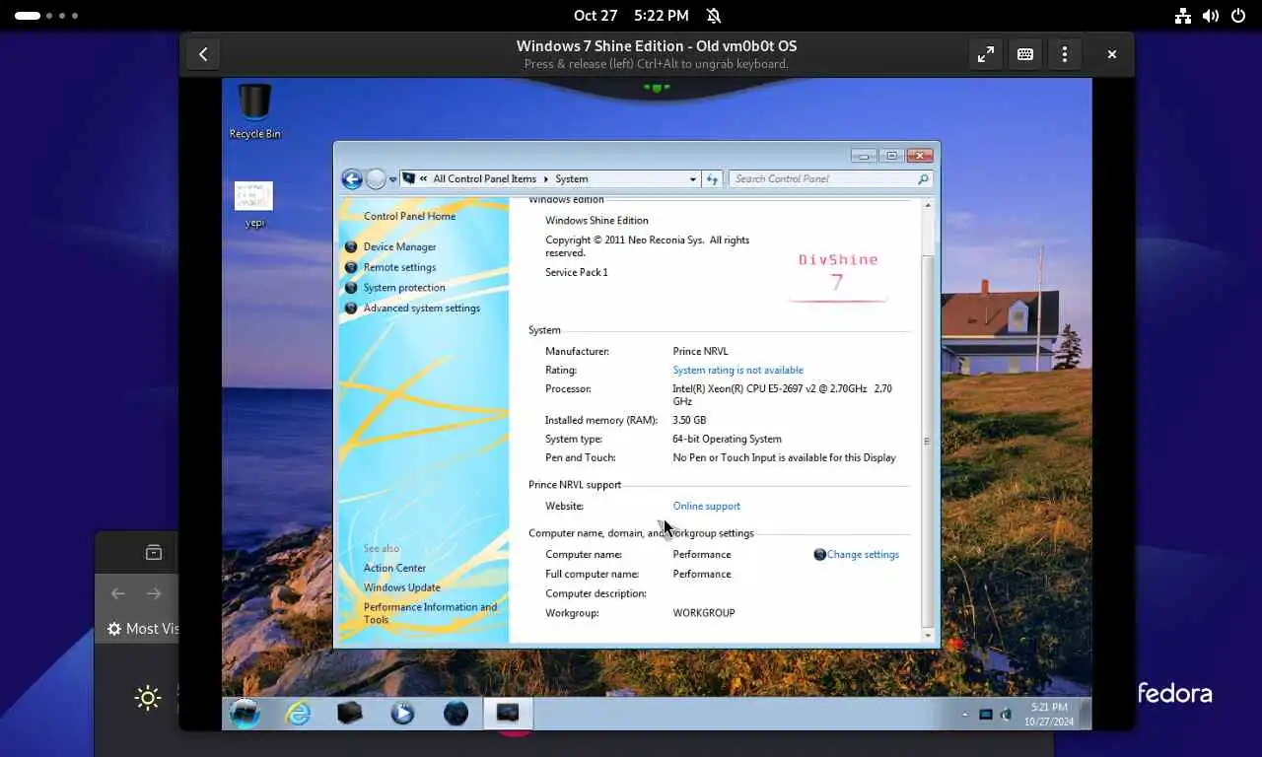Click the DivShine 7 logo
Image resolution: width=1262 pixels, height=757 pixels.
click(x=838, y=275)
